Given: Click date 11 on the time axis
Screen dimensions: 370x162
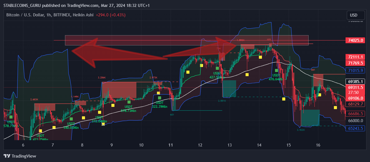Looking at the screenshot, I should (x=171, y=145).
